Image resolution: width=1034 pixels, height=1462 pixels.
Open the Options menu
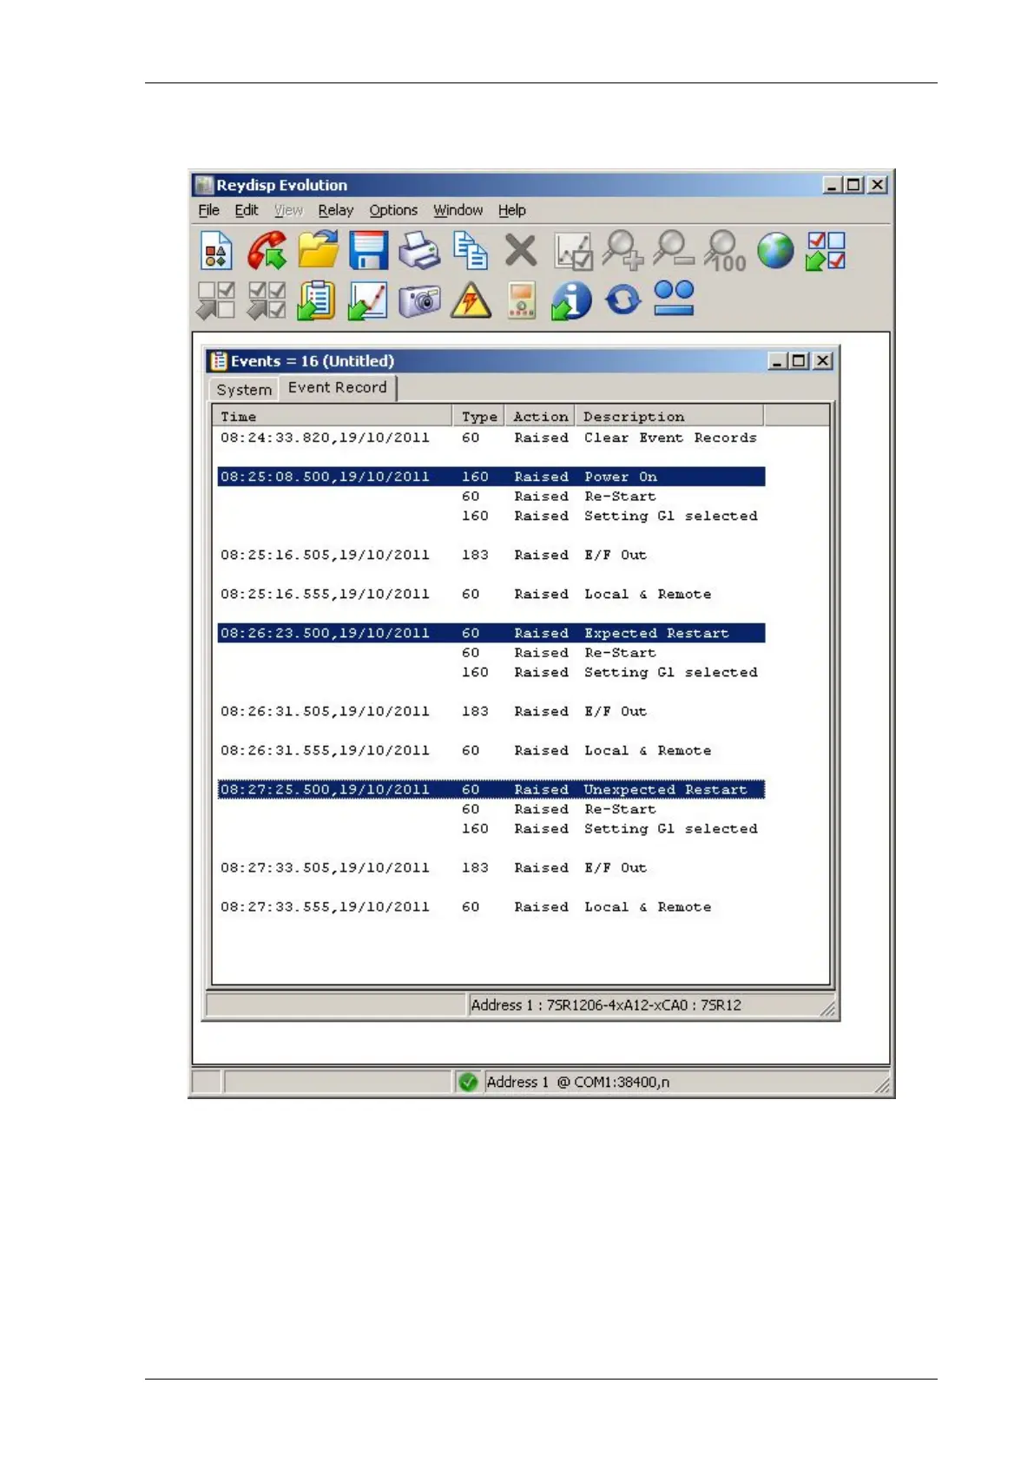pos(393,210)
